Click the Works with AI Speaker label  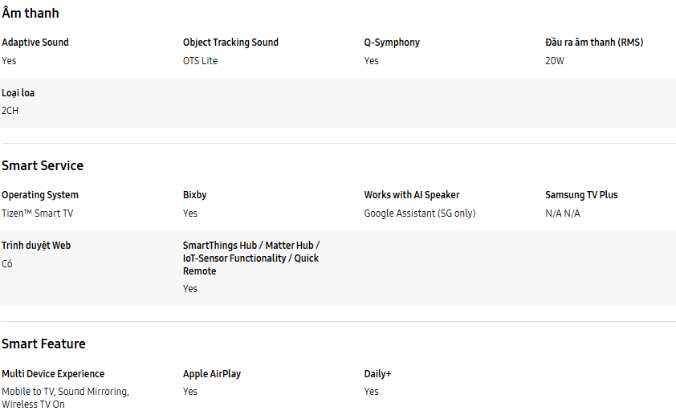pos(412,195)
